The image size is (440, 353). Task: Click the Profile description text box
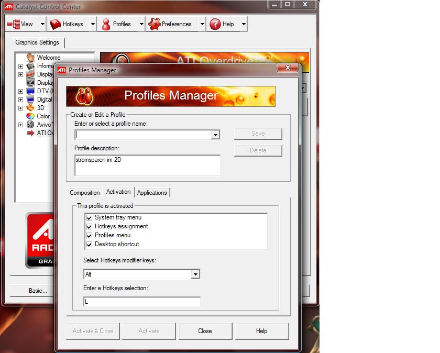(148, 166)
